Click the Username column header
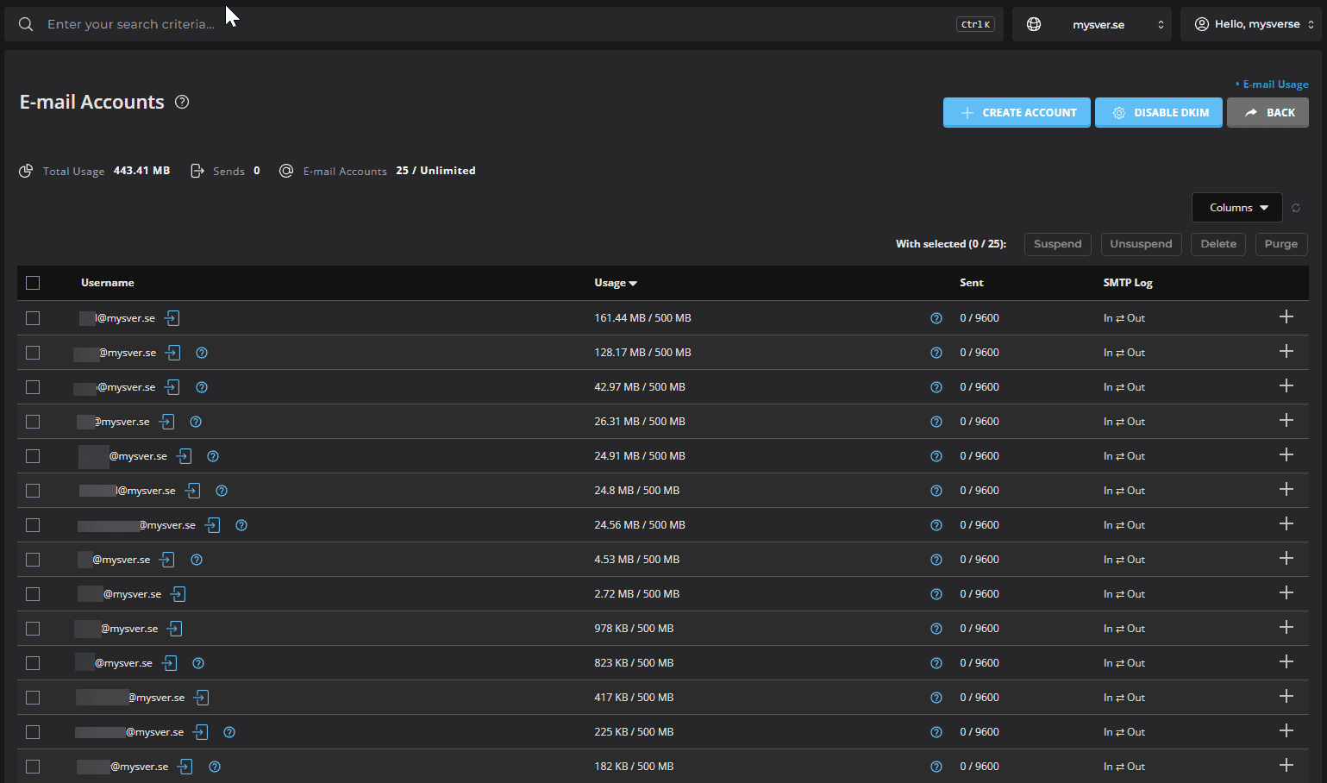This screenshot has width=1327, height=783. tap(108, 283)
